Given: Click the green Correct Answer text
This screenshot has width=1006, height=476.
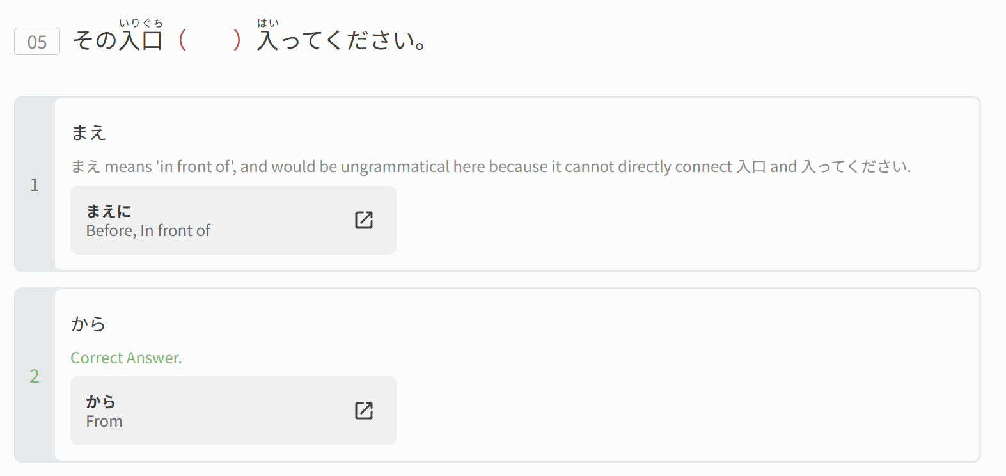Looking at the screenshot, I should [126, 358].
